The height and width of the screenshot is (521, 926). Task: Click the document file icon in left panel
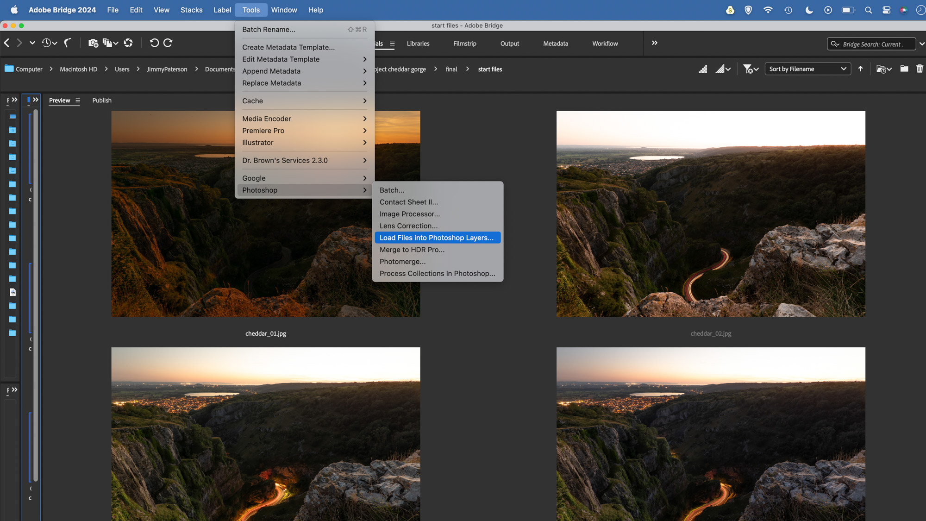click(x=13, y=292)
